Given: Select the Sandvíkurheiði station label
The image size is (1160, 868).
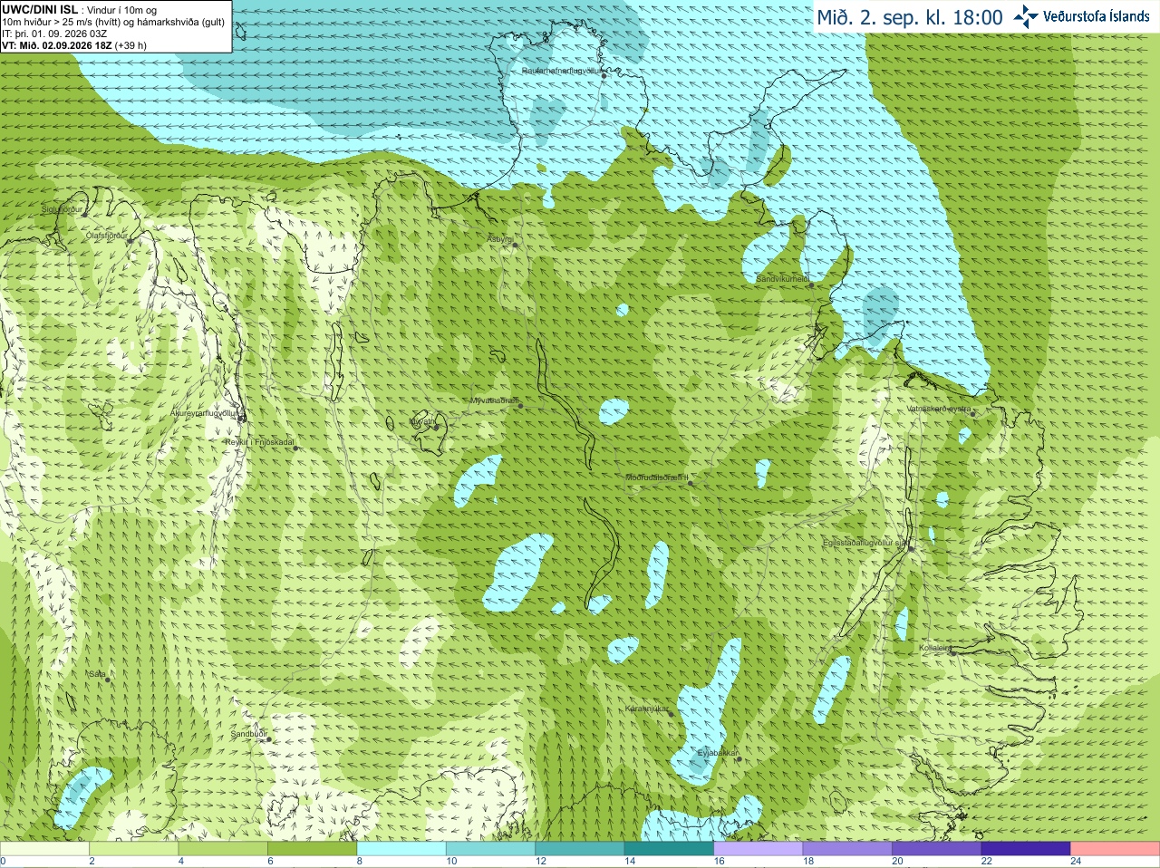Looking at the screenshot, I should pos(782,279).
